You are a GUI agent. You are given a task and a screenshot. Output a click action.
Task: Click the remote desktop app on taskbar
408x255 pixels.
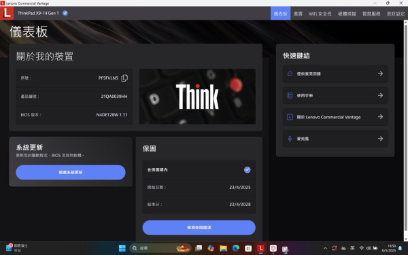click(x=286, y=248)
